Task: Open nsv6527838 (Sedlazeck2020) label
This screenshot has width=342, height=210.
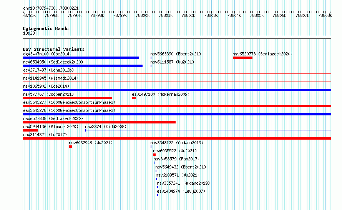Action: click(x=53, y=118)
